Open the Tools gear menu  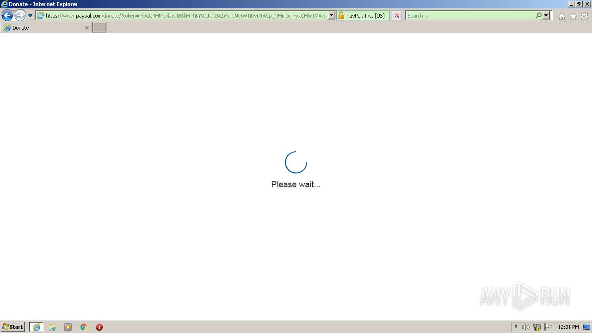585,16
